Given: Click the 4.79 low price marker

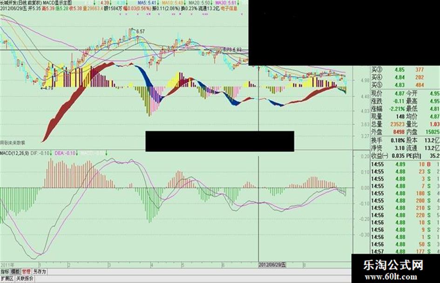Looking at the screenshot, I should 48,88.
